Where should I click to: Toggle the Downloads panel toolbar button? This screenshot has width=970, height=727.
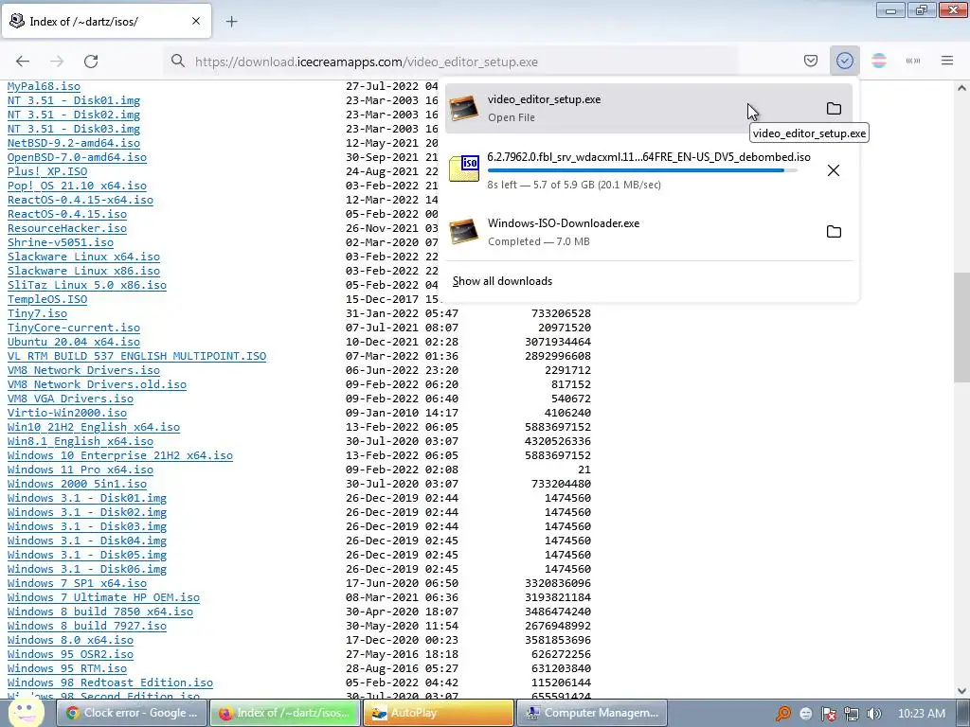[x=844, y=61]
